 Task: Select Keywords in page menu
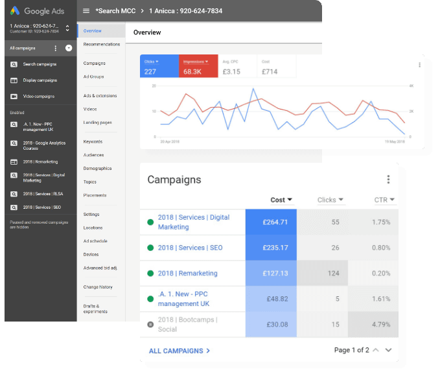click(x=93, y=141)
